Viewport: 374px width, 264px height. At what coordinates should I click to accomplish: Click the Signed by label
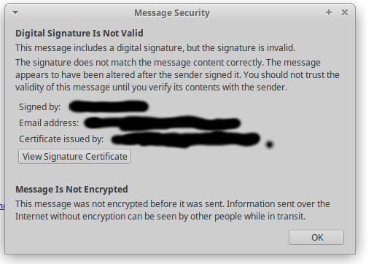[x=40, y=107]
